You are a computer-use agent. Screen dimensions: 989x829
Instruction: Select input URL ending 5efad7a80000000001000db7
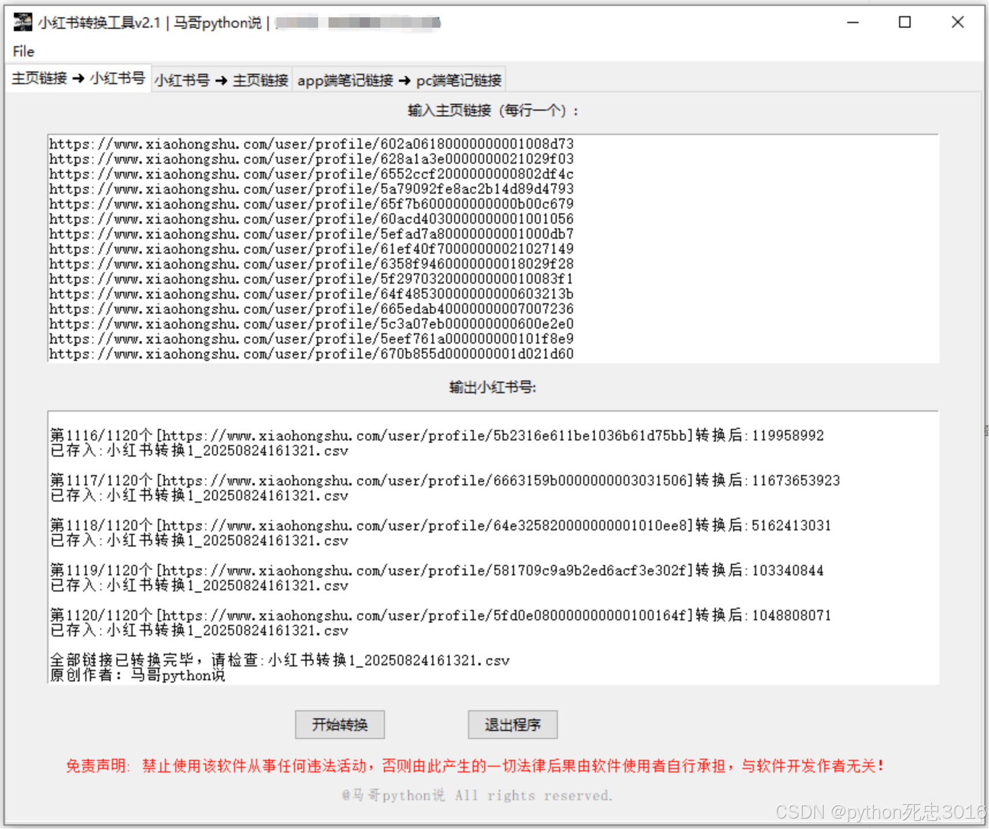point(311,233)
